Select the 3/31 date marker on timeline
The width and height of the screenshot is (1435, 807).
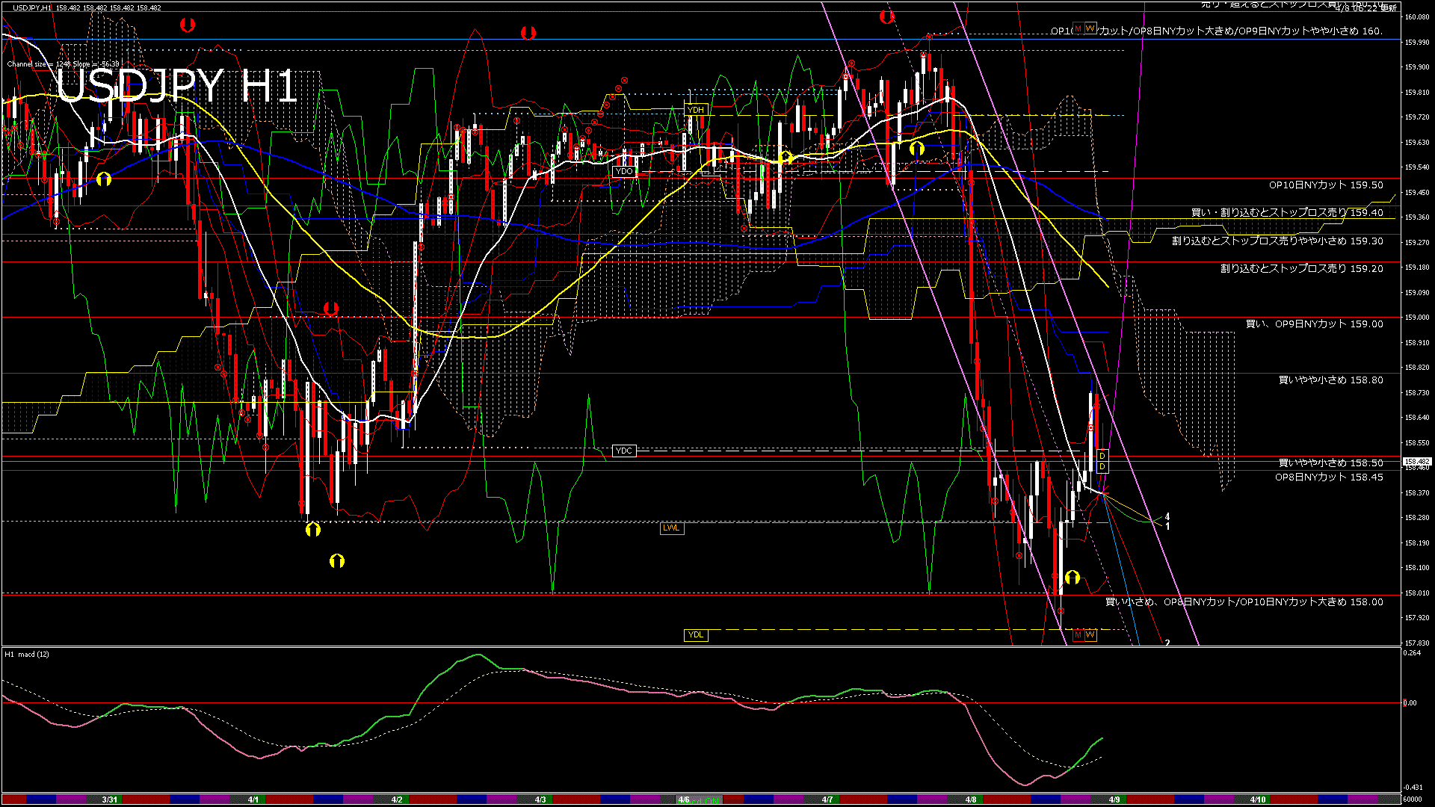[x=110, y=800]
